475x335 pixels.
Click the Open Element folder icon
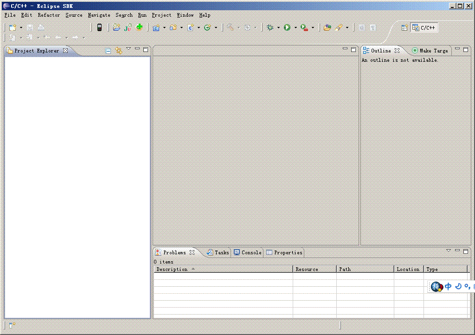[327, 27]
